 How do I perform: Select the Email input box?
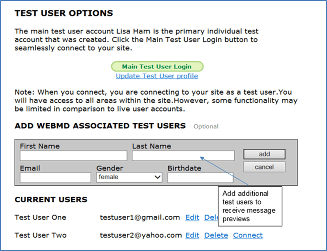click(56, 177)
